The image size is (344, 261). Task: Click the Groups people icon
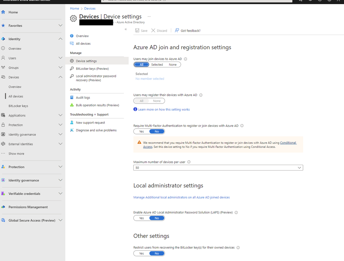coord(3,67)
